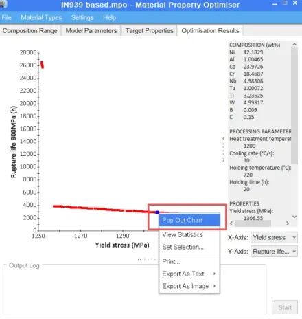Click the left arrow of horizontal scrollbar
Image resolution: width=302 pixels, height=319 pixels.
[x=231, y=223]
